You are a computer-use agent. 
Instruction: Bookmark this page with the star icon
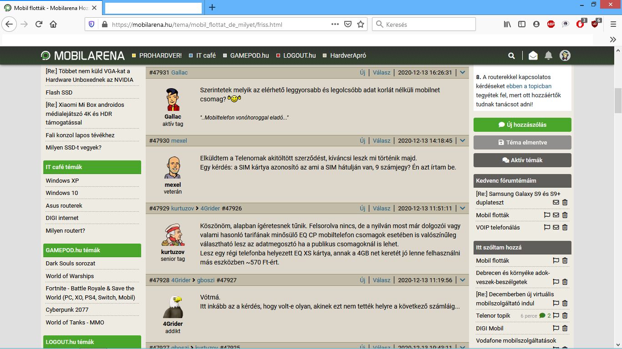pos(361,25)
